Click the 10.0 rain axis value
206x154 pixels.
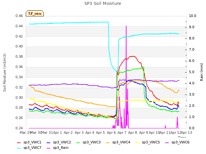[192, 16]
